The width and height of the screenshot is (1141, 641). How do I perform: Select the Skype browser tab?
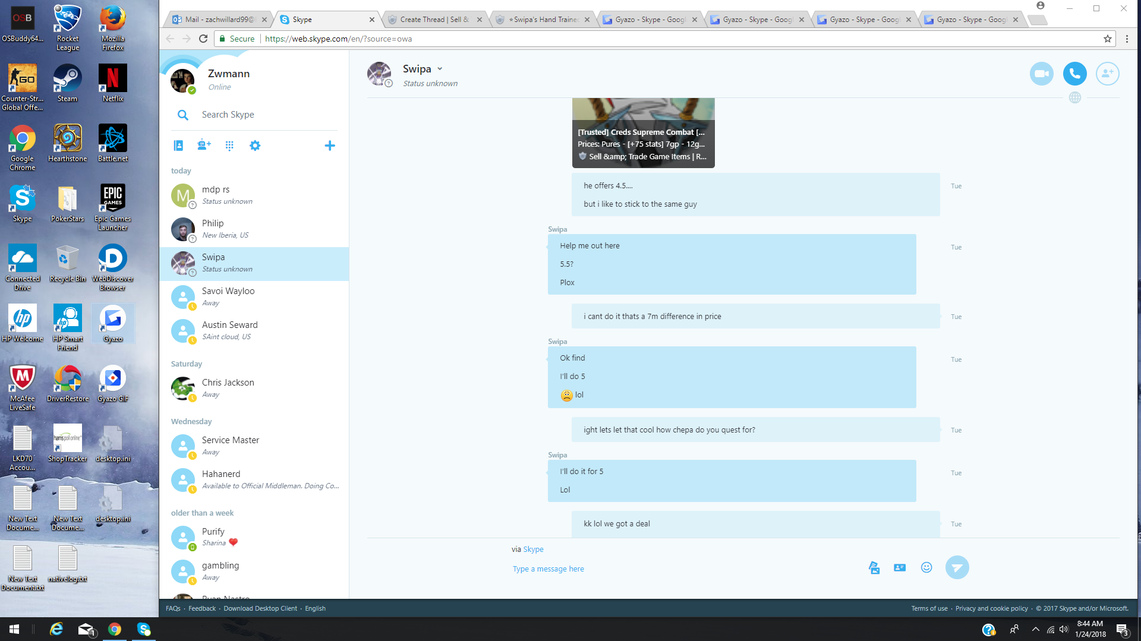click(x=327, y=20)
